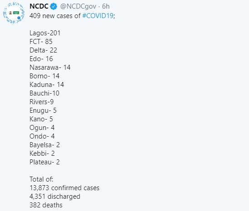Click the Borno- 14 line
249x211 pixels.
[x=44, y=76]
